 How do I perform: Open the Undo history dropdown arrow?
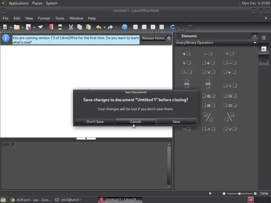click(x=105, y=27)
